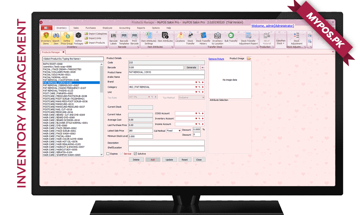Screen dimensions: 360x215
Task: Launch the Search Item tool
Action: (x=56, y=38)
